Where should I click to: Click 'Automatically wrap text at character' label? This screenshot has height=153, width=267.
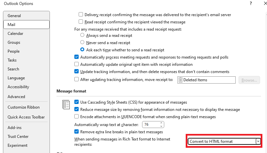[x=106, y=125]
